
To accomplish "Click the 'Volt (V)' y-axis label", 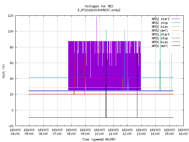I will coord(4,71).
